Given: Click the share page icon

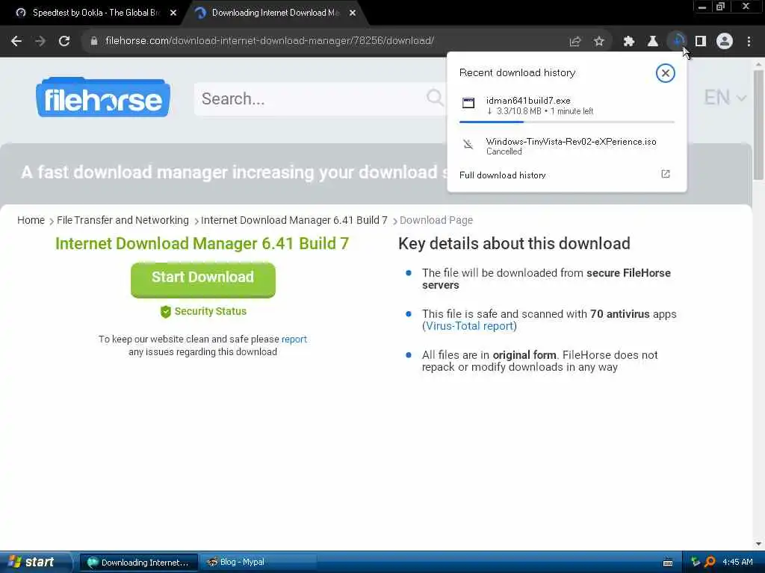Looking at the screenshot, I should 575,42.
